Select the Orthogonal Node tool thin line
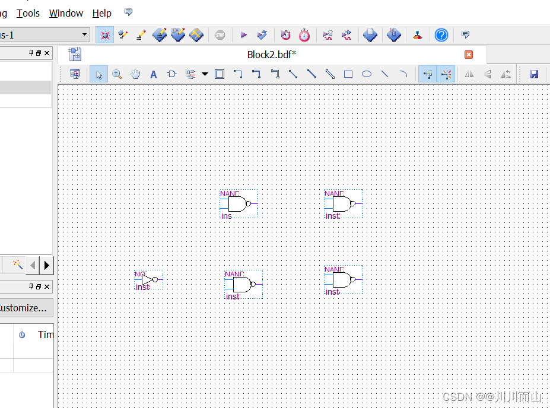This screenshot has height=408, width=550. point(238,74)
